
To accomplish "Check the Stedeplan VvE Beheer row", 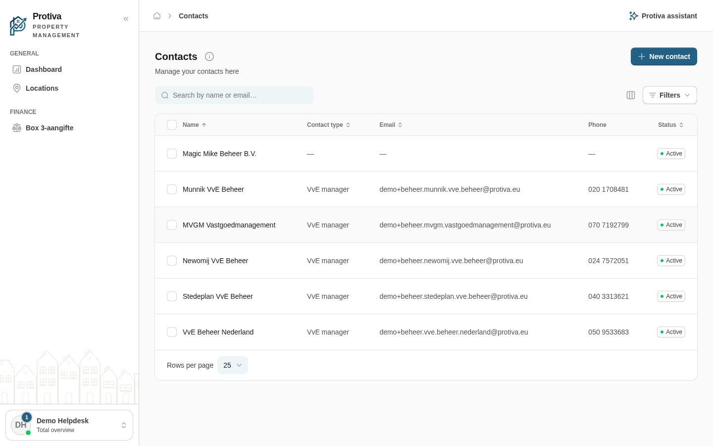I will click(172, 296).
